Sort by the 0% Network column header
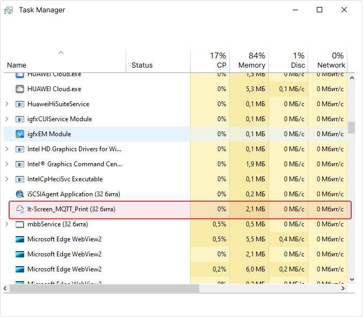The image size is (363, 317). click(x=328, y=62)
